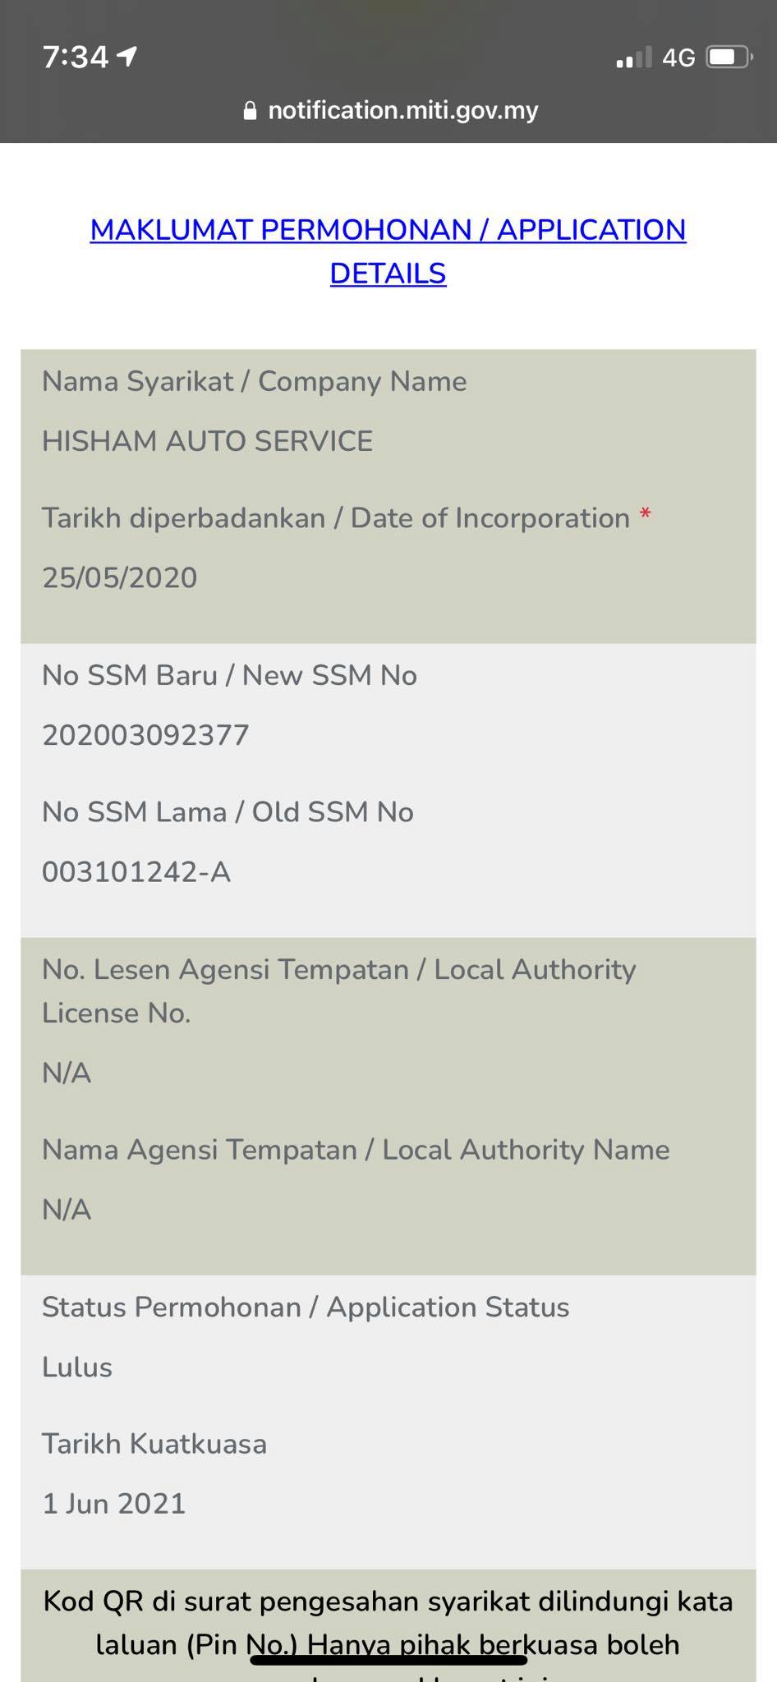777x1682 pixels.
Task: Tap the home indicator bar at bottom
Action: (388, 1661)
